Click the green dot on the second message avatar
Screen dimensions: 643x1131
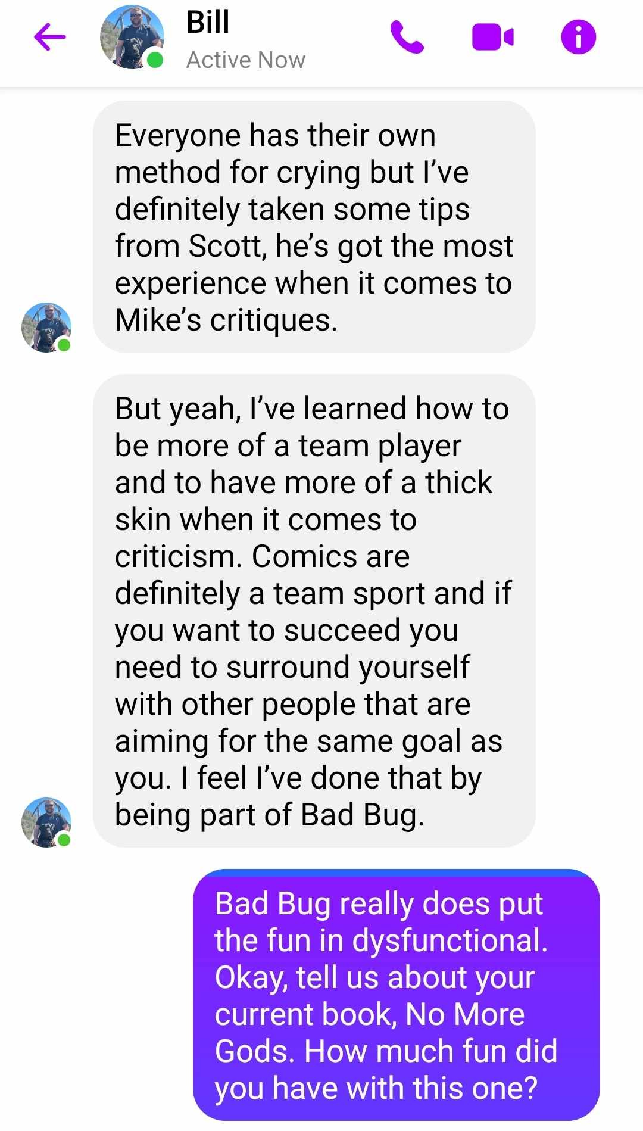(64, 840)
